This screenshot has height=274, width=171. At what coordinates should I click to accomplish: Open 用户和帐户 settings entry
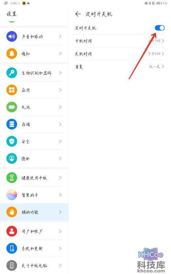[x=34, y=231]
